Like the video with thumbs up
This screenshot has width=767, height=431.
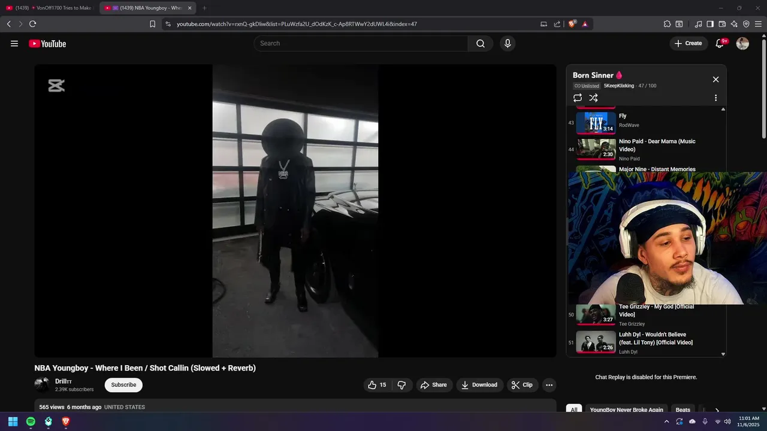(x=378, y=385)
